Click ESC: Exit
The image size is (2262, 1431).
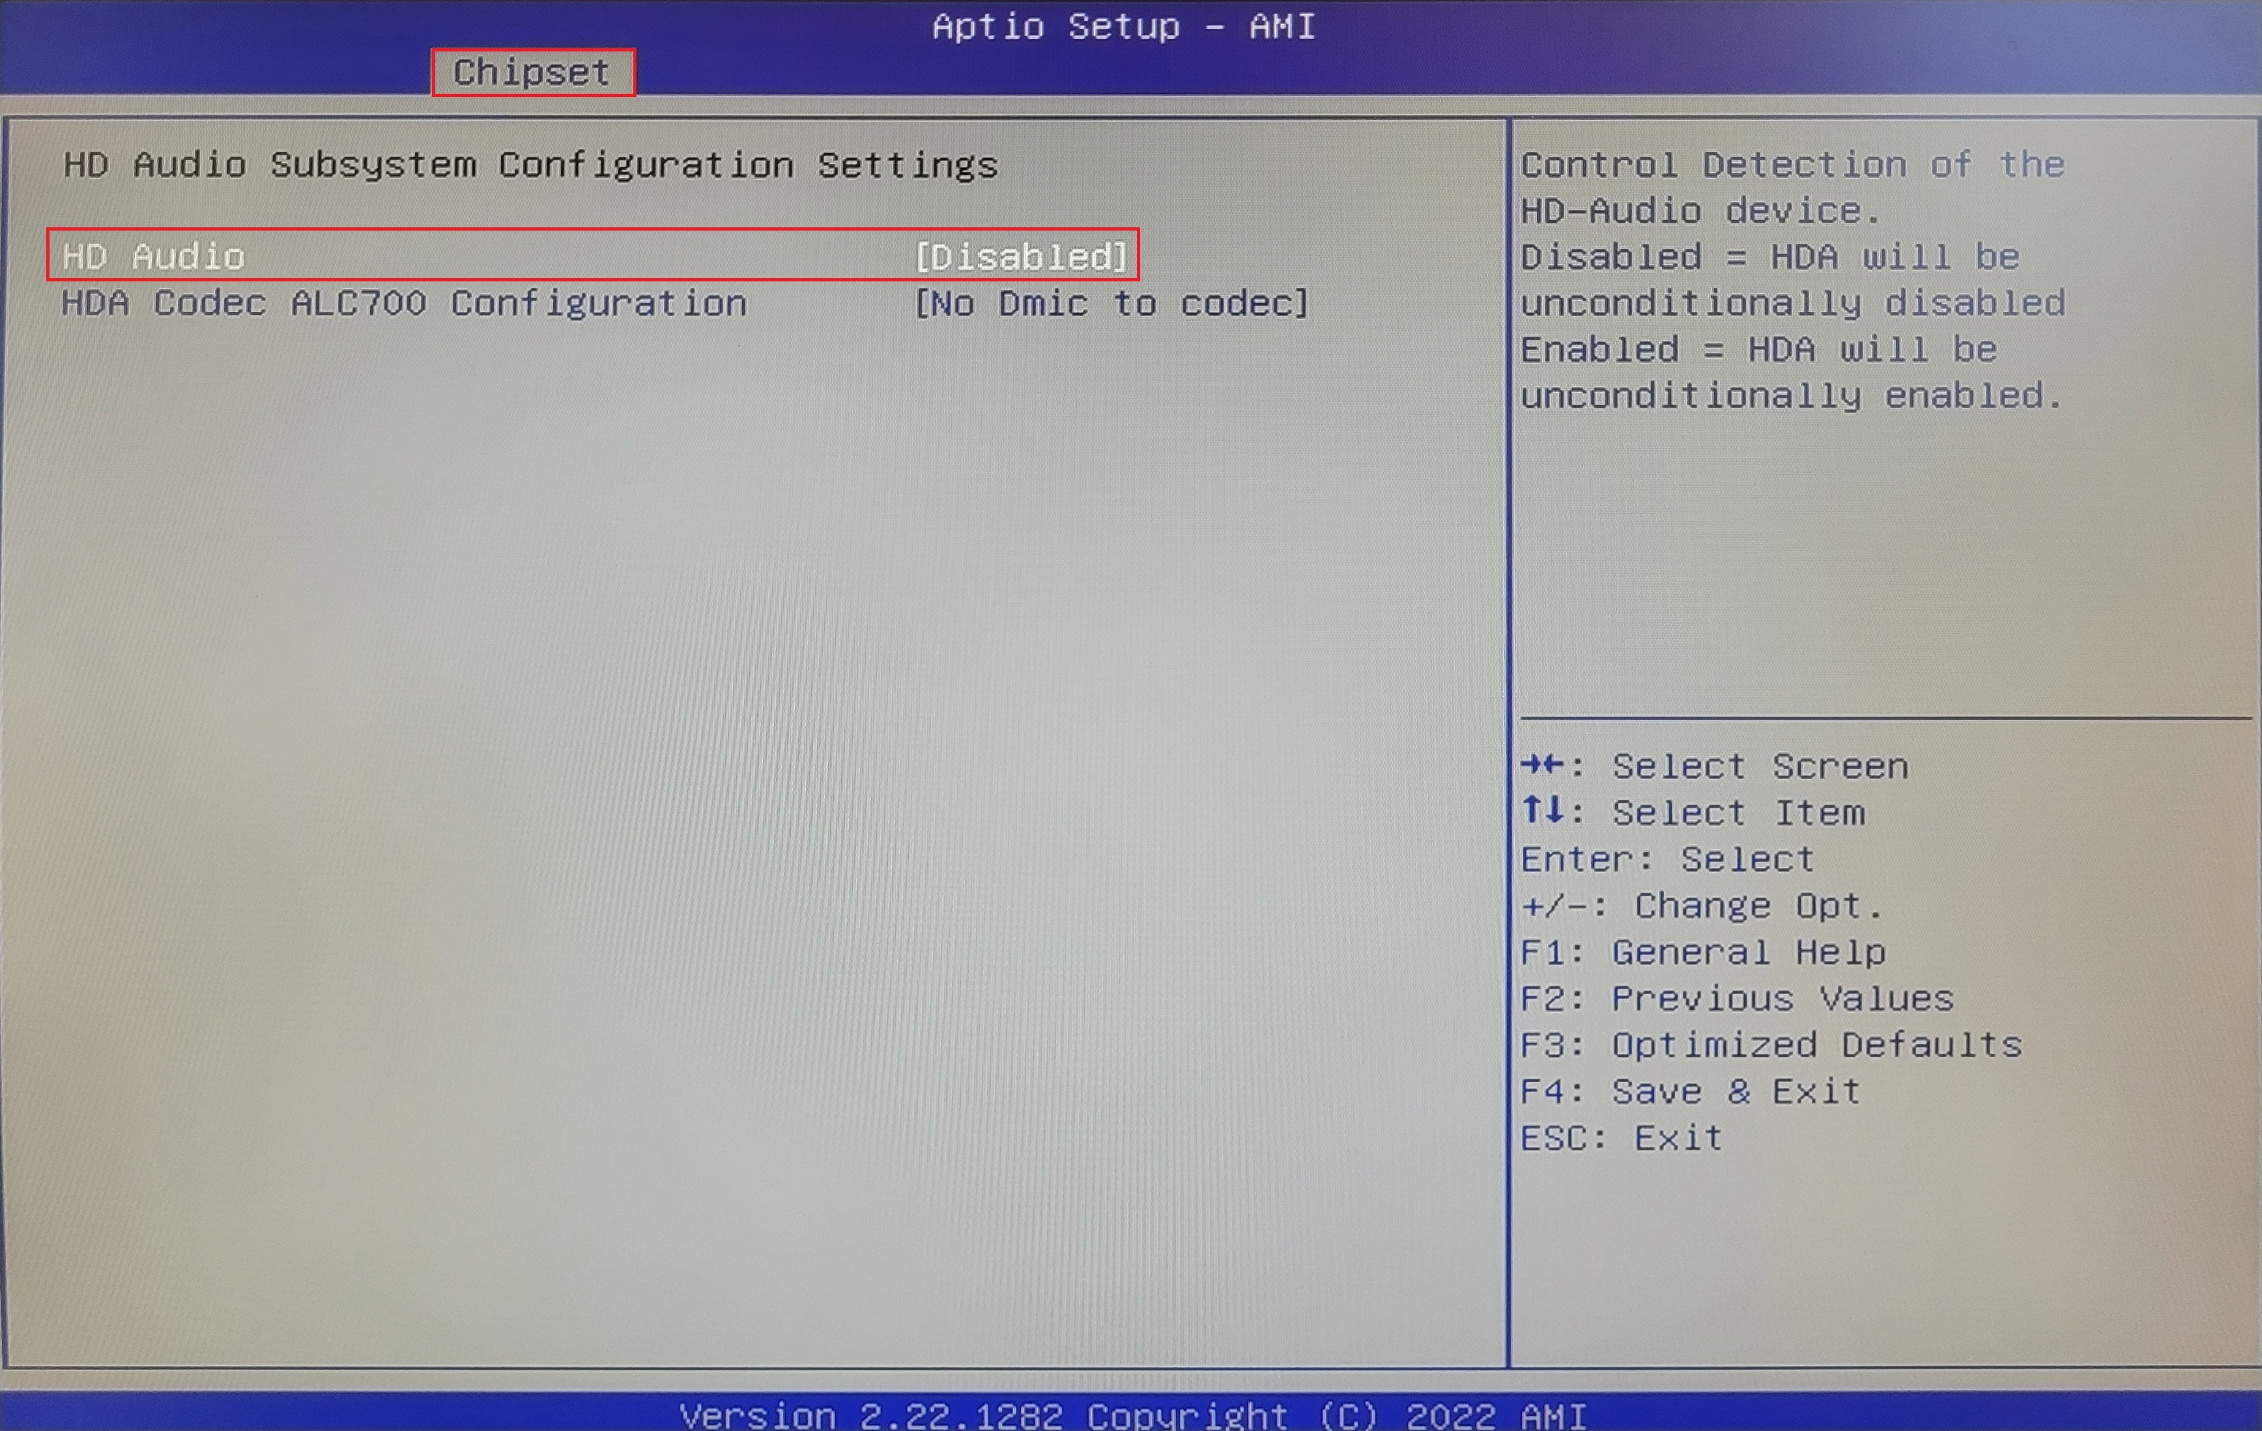point(1622,1138)
